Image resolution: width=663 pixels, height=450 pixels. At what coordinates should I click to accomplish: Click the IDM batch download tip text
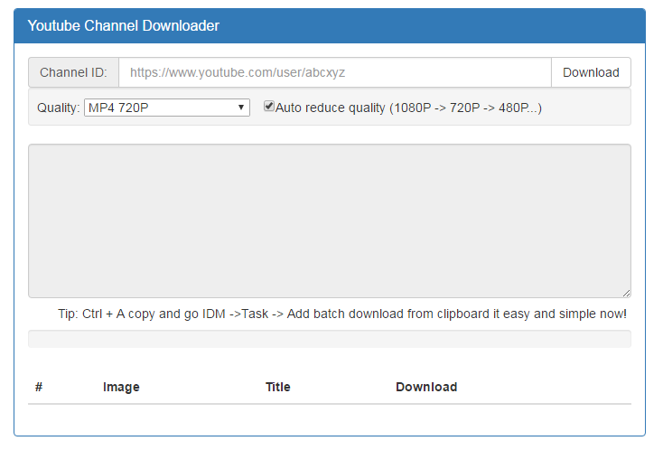342,314
